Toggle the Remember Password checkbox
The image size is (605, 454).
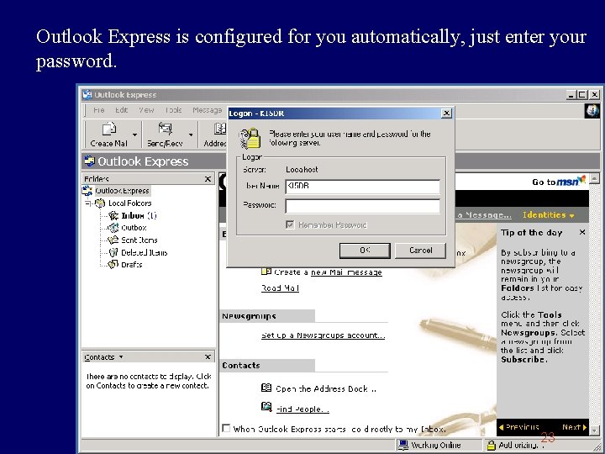click(x=290, y=224)
